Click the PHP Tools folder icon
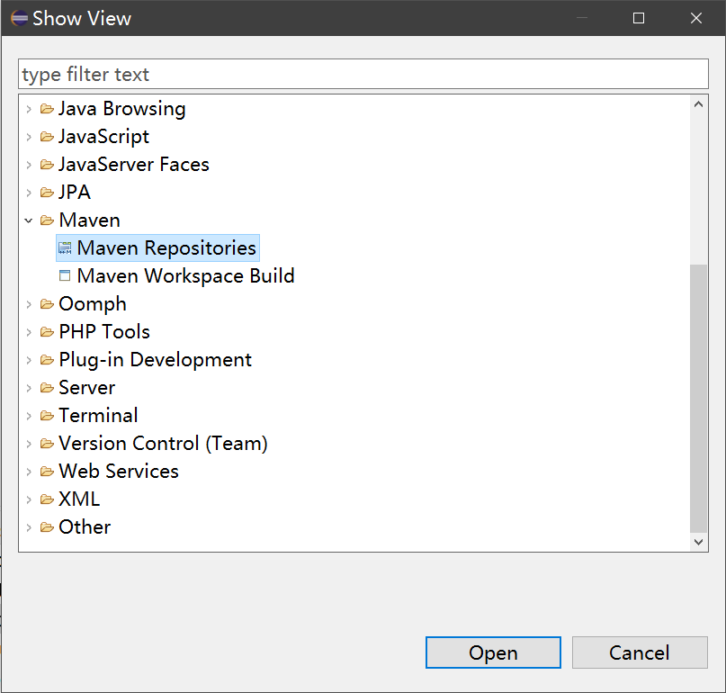 click(47, 332)
